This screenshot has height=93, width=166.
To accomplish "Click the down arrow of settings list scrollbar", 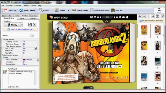I will pyautogui.click(x=38, y=64).
